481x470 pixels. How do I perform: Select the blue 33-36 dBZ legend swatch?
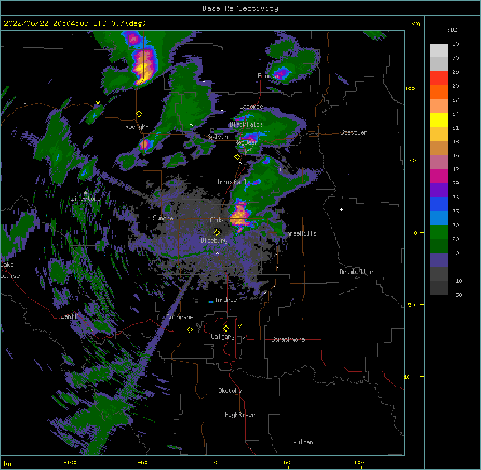(439, 204)
